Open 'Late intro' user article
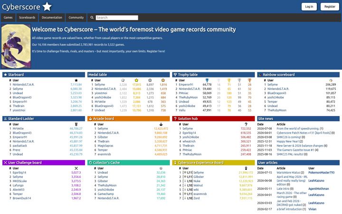The width and height of the screenshot is (342, 214). 283,189
